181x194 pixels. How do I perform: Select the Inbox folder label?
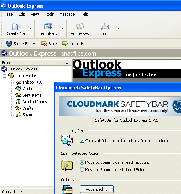click(29, 82)
